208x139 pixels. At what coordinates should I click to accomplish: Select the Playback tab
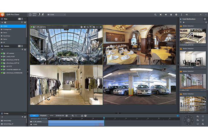click(x=43, y=116)
